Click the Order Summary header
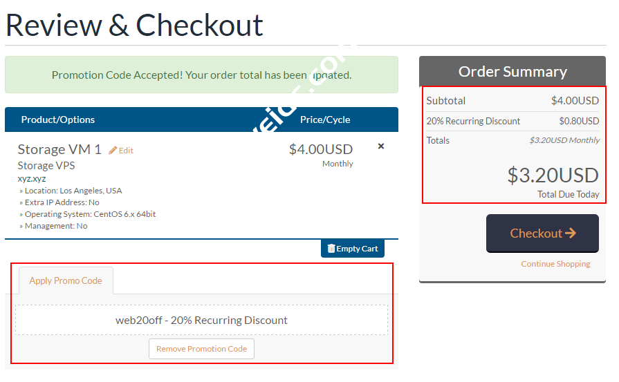This screenshot has width=619, height=382. tap(512, 71)
